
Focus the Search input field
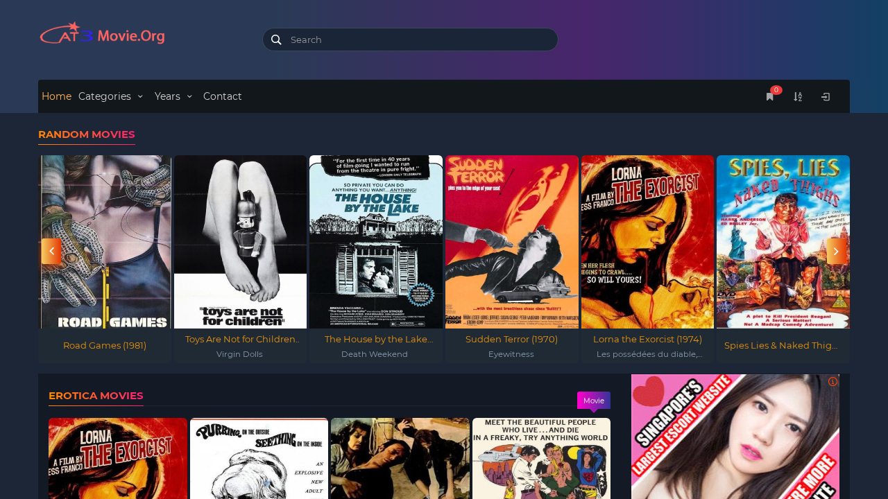point(410,40)
